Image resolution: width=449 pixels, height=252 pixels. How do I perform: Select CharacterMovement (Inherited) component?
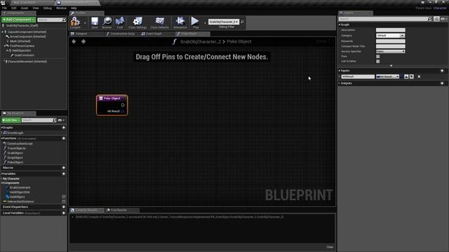point(27,62)
